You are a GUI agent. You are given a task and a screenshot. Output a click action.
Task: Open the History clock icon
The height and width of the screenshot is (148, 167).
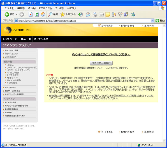[80, 14]
